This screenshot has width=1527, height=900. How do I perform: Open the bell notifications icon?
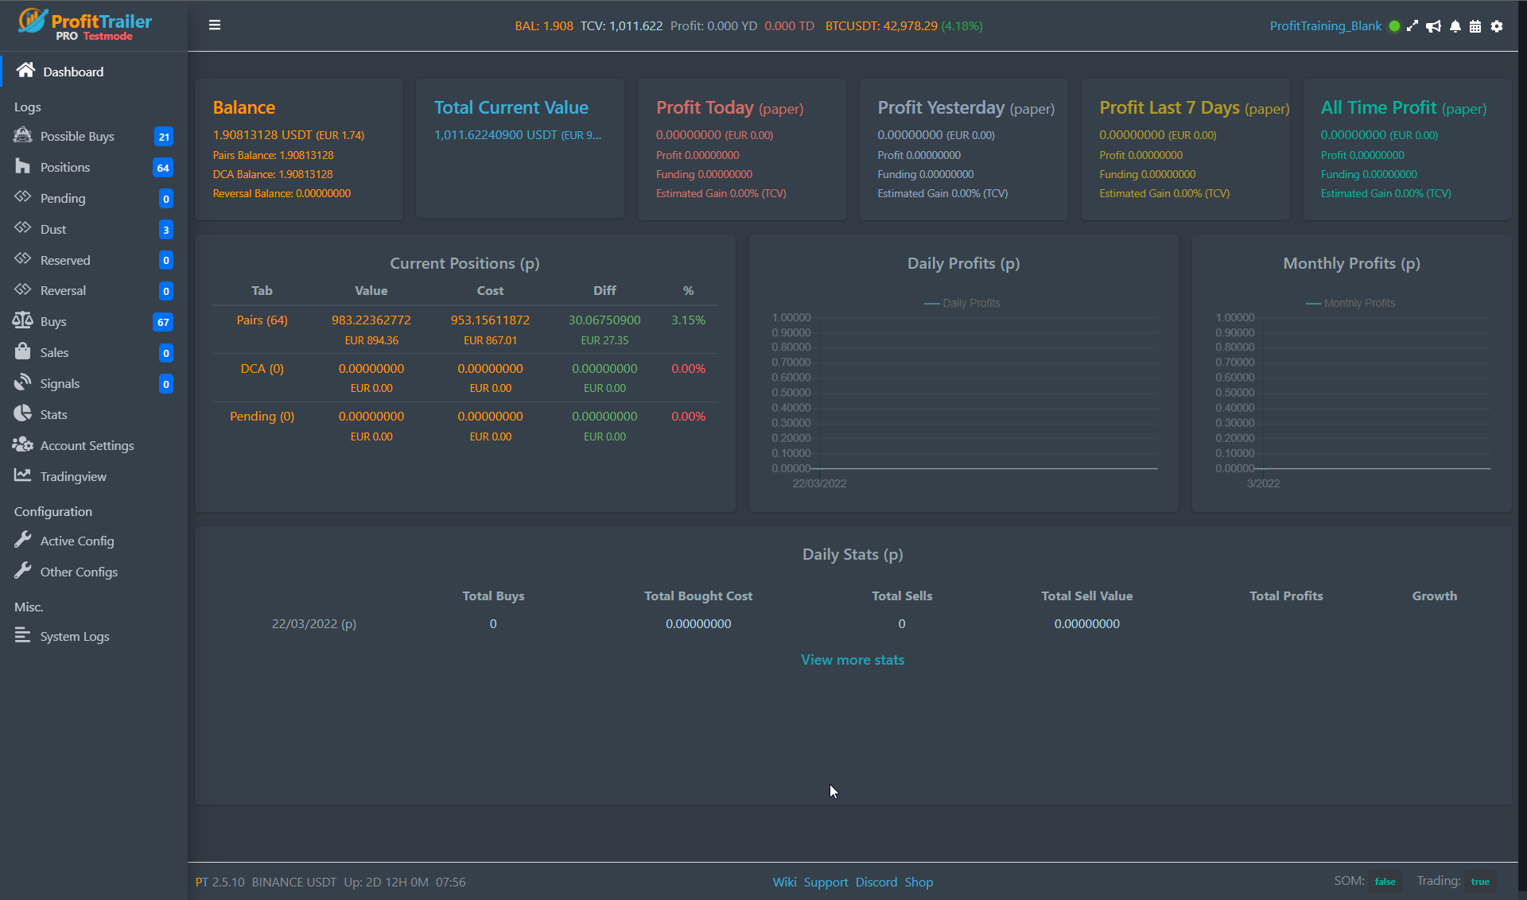[1455, 26]
